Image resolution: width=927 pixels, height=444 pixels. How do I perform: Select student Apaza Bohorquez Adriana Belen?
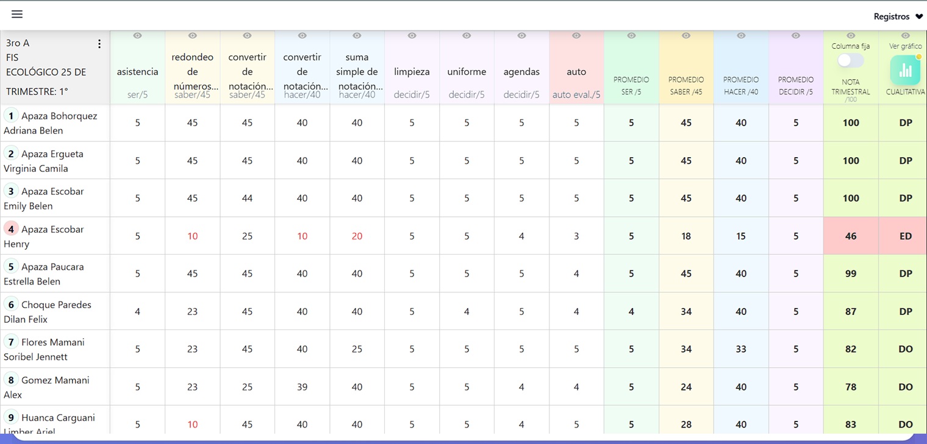coord(51,122)
